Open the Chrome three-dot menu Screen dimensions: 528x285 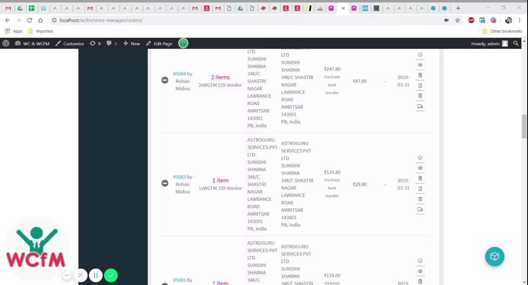(519, 20)
